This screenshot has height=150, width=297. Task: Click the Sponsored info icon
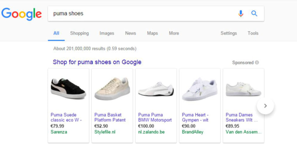click(x=257, y=62)
